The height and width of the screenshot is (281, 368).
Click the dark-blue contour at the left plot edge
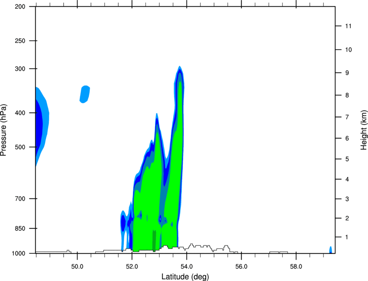(x=39, y=127)
